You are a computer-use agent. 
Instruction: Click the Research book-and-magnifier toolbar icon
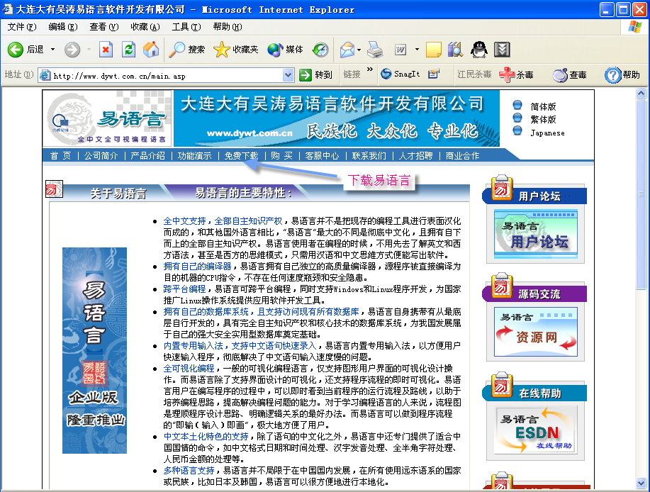pos(455,50)
